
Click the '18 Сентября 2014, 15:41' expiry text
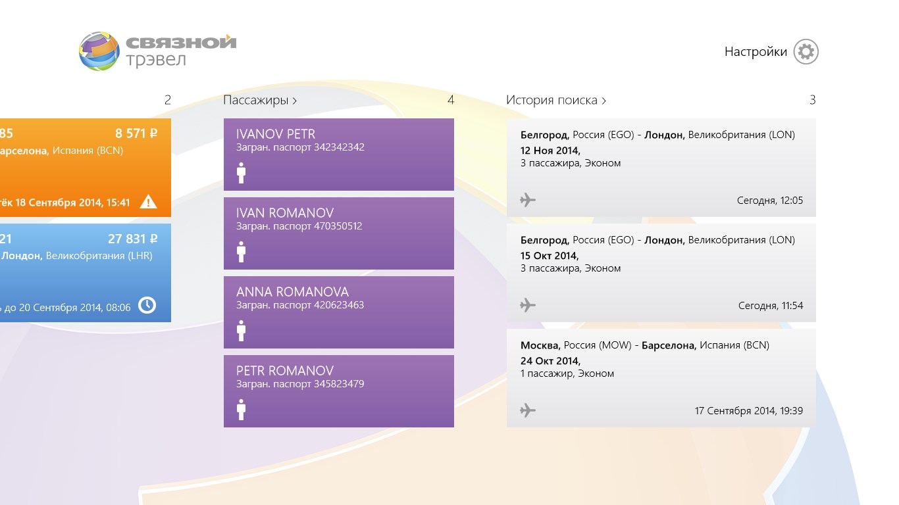click(x=72, y=203)
